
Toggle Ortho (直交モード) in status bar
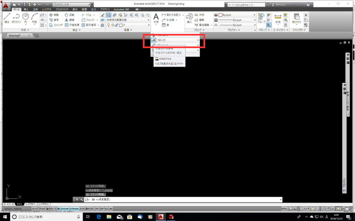(x=51, y=209)
